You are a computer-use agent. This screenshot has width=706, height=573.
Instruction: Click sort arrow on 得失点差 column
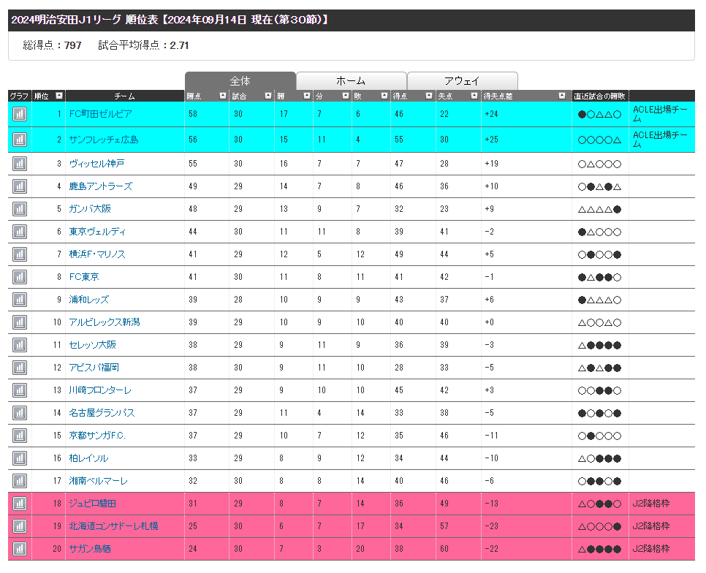point(561,96)
